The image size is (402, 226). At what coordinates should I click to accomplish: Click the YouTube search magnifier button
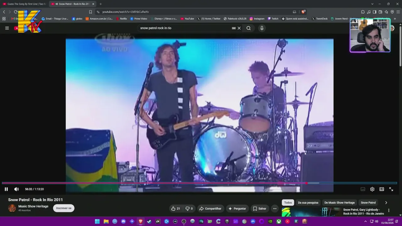[x=248, y=28]
